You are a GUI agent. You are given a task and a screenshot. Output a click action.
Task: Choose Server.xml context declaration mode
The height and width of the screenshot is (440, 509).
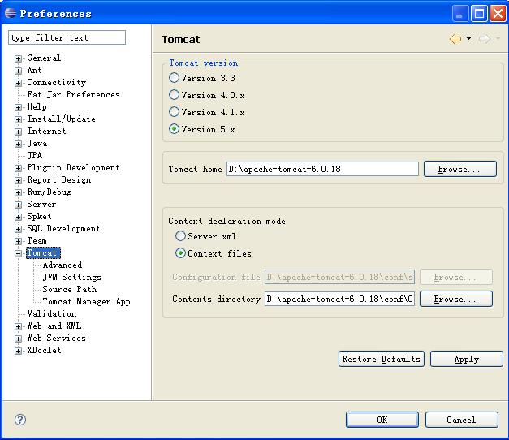coord(180,236)
